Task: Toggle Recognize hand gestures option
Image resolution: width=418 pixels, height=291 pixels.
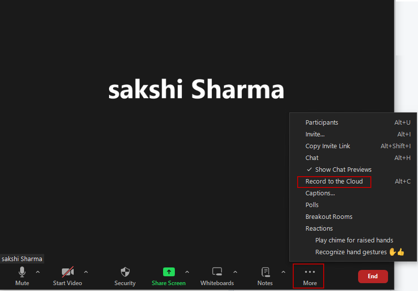Action: (353, 252)
